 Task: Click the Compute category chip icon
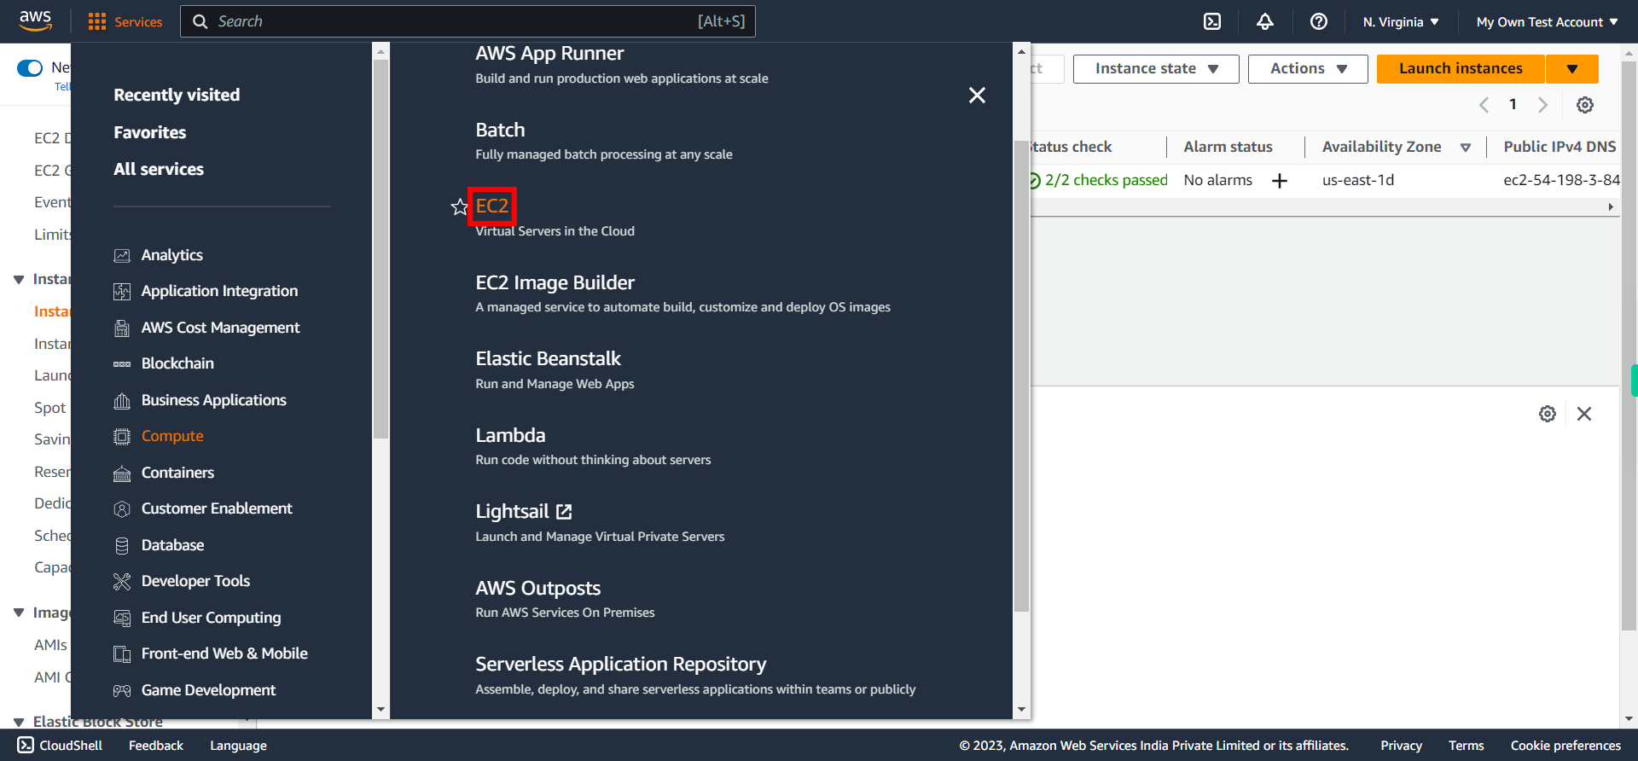coord(122,437)
